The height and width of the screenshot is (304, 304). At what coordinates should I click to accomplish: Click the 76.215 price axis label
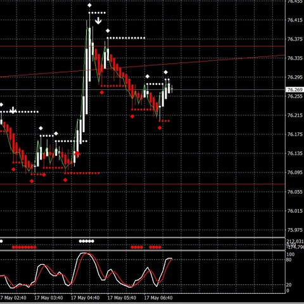(294, 115)
